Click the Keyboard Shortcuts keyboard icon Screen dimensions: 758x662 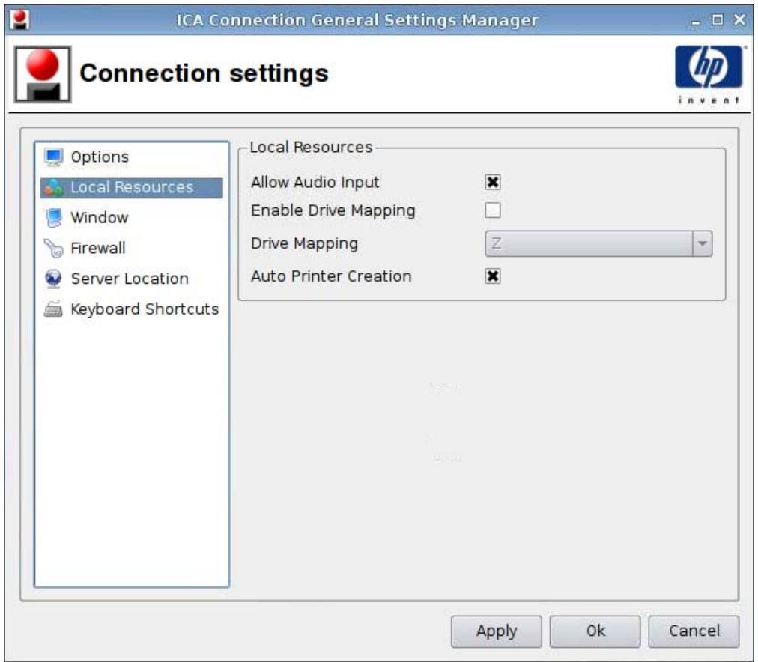(x=53, y=309)
